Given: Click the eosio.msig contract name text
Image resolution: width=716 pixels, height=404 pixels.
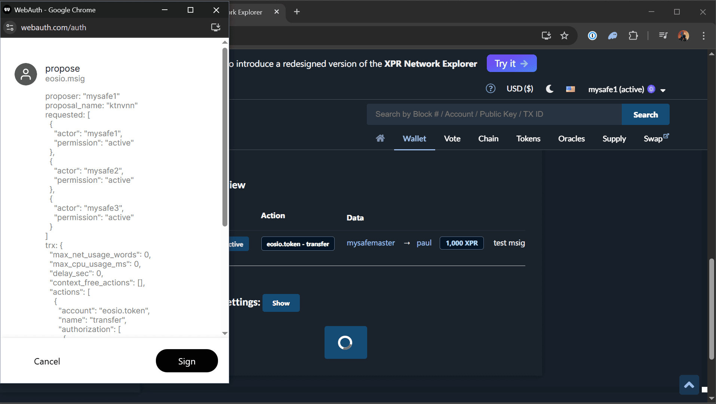Looking at the screenshot, I should 65,79.
